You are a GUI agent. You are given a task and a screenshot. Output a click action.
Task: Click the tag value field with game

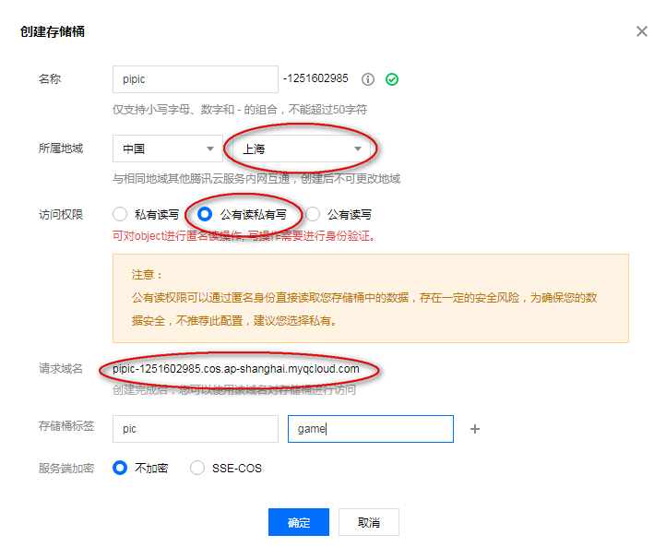tap(370, 429)
